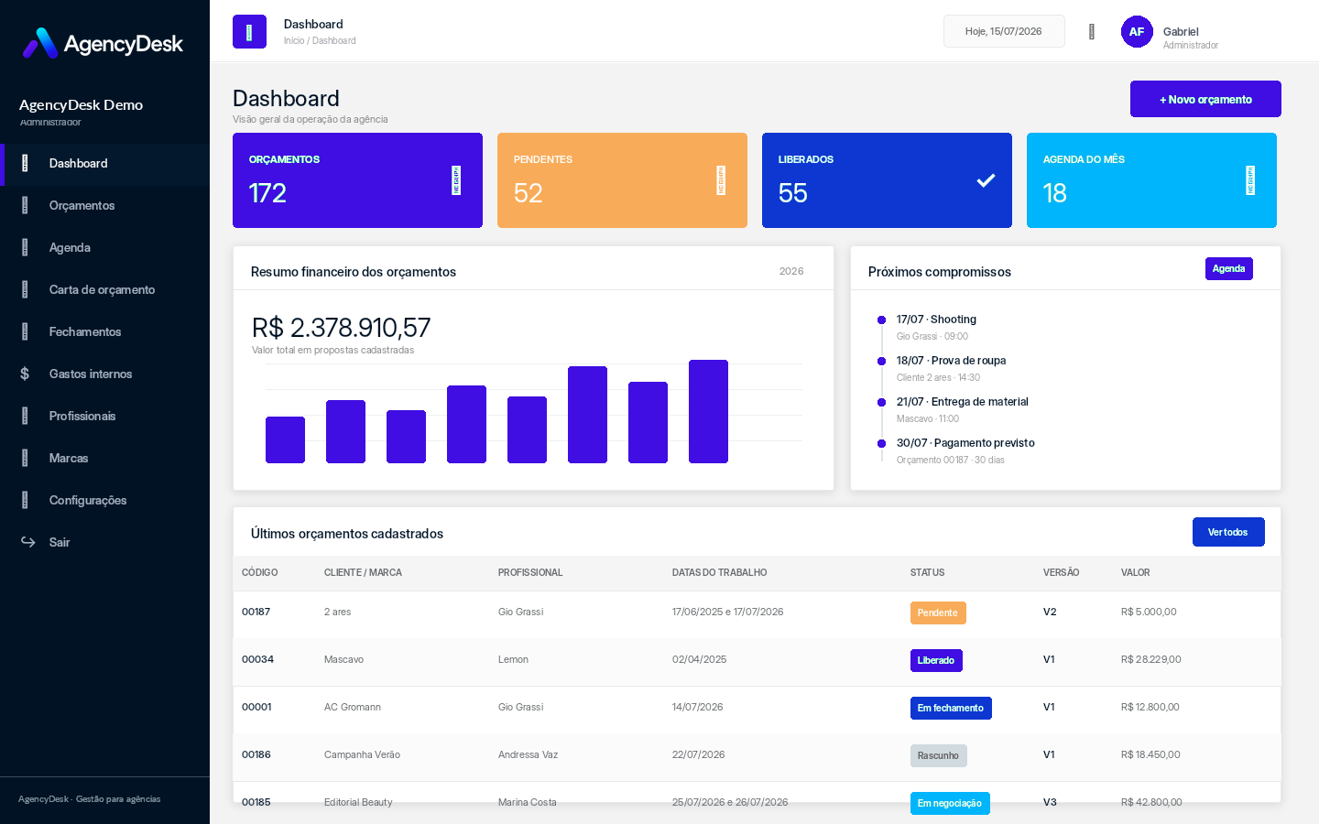Select Dashboard in the sidebar menu
Viewport: 1319px width, 824px height.
[x=105, y=164]
